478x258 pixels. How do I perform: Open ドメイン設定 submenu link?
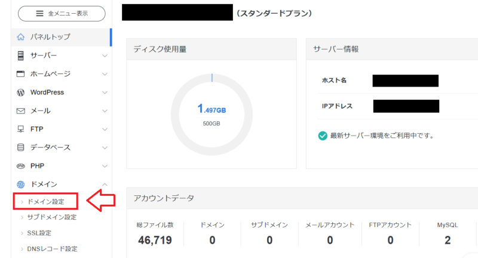tap(46, 202)
